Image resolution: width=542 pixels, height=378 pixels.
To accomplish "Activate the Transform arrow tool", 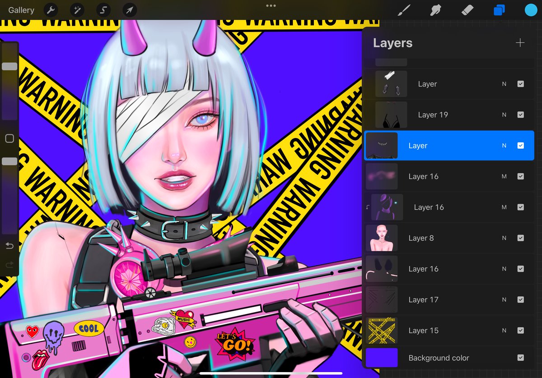I will [130, 10].
